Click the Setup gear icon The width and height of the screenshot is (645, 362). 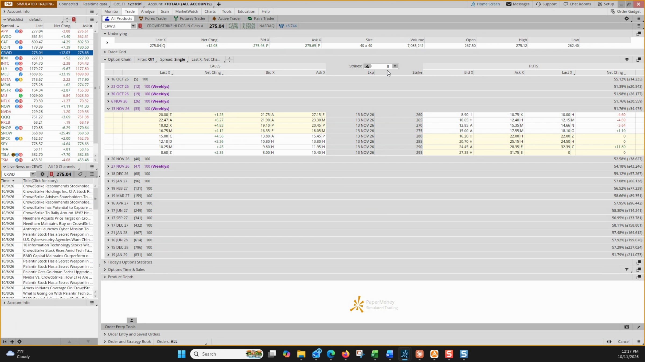(x=600, y=4)
